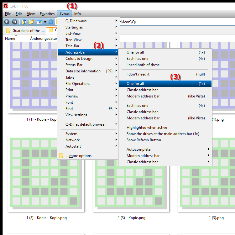This screenshot has width=235, height=235.
Task: Expand the Q-Dir always ... submenu
Action: point(89,21)
